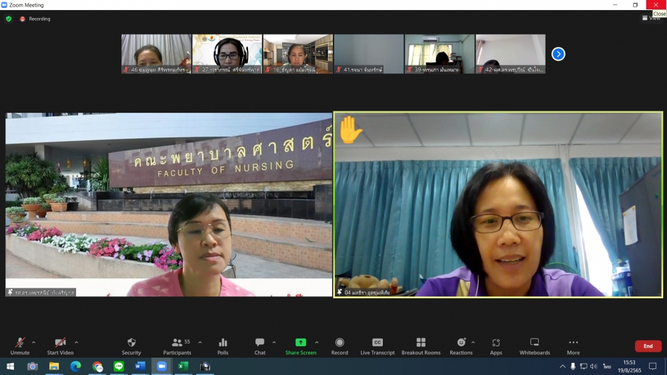This screenshot has width=667, height=375.
Task: Show next participants with blue arrow
Action: tap(558, 54)
